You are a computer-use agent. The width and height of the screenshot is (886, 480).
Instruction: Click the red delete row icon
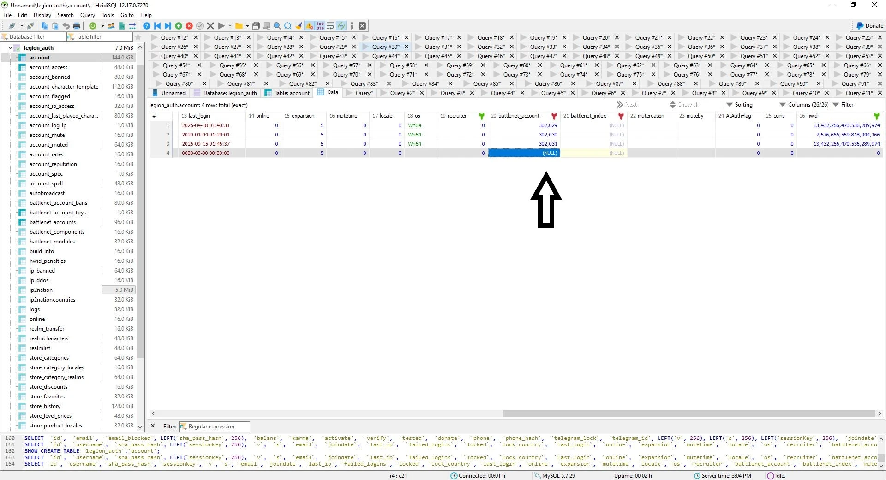pos(189,26)
